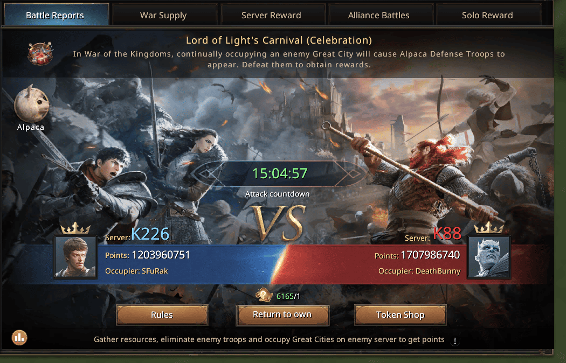This screenshot has height=363, width=566.
Task: Open the Rules button
Action: click(162, 315)
